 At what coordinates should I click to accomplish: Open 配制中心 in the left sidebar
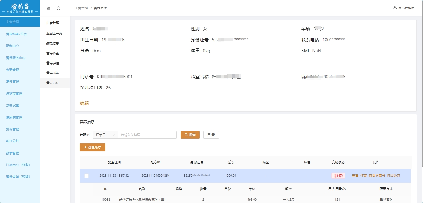(x=12, y=46)
